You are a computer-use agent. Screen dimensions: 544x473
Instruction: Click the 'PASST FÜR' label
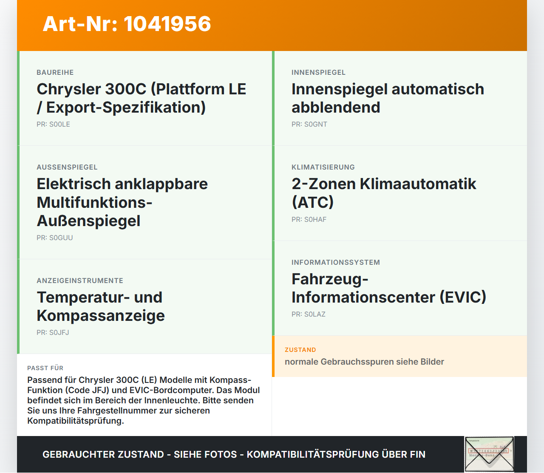pyautogui.click(x=45, y=368)
